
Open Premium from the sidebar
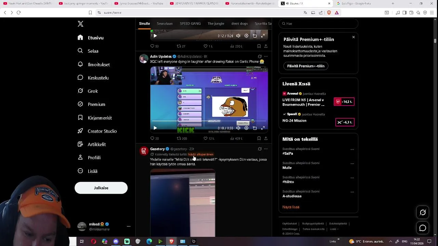tap(92, 104)
